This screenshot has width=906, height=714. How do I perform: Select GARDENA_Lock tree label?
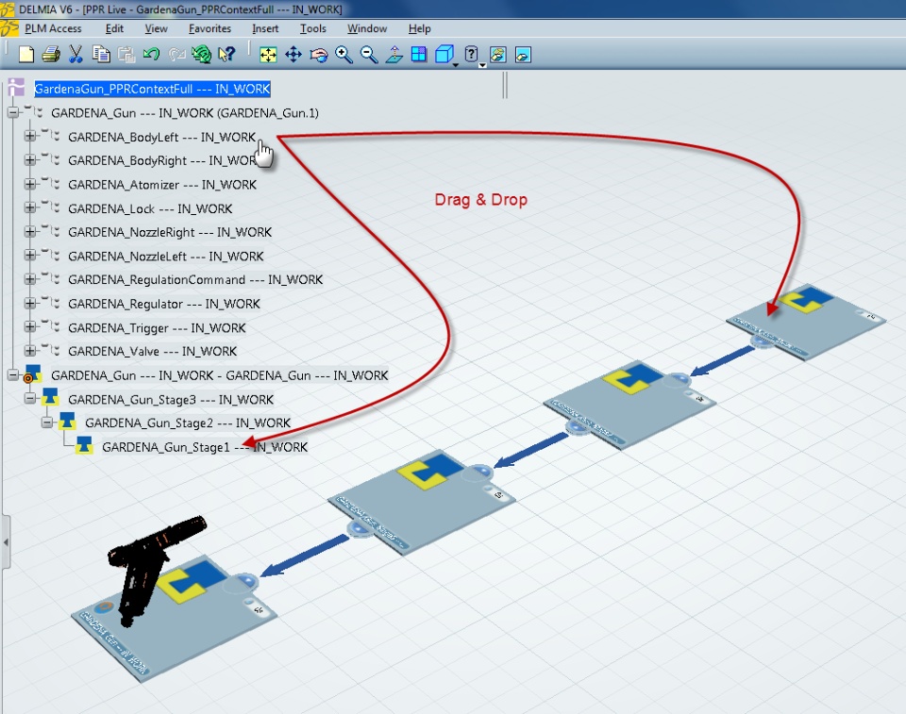click(150, 208)
